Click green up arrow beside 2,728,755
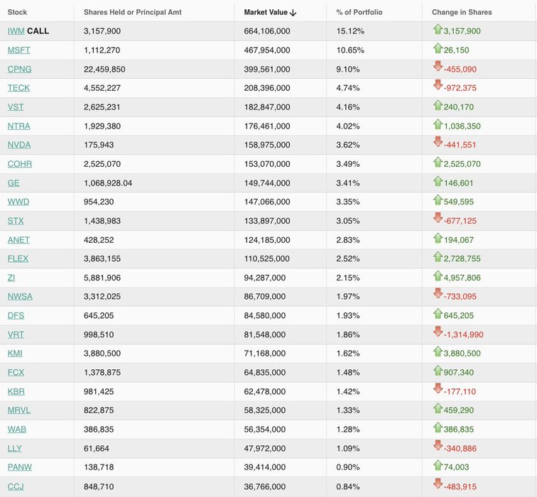537x497 pixels. tap(438, 257)
